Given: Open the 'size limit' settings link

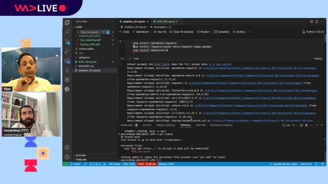Looking at the screenshot, I should point(161,64).
